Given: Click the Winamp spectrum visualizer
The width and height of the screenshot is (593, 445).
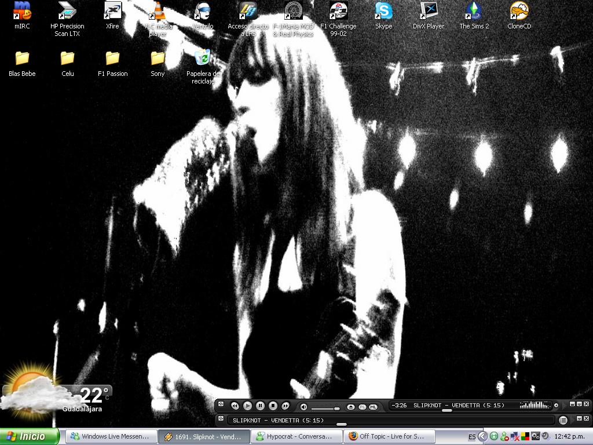Looking at the screenshot, I should tap(535, 405).
